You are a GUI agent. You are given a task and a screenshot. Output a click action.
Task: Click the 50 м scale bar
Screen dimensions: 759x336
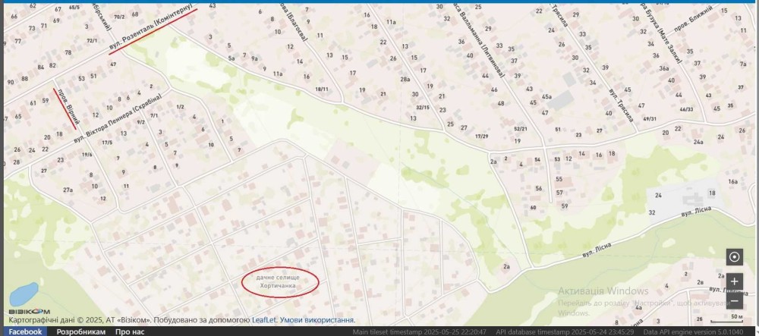(735, 316)
